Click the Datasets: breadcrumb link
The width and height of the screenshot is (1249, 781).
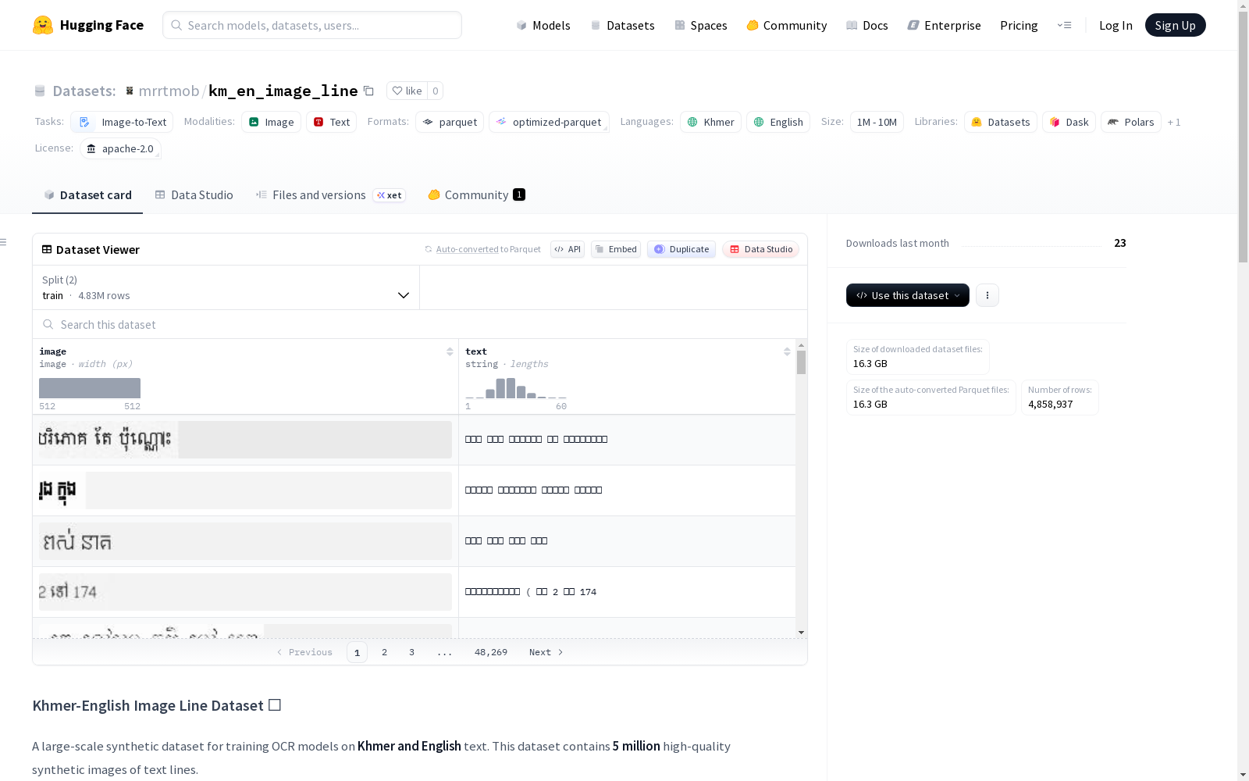tap(84, 91)
